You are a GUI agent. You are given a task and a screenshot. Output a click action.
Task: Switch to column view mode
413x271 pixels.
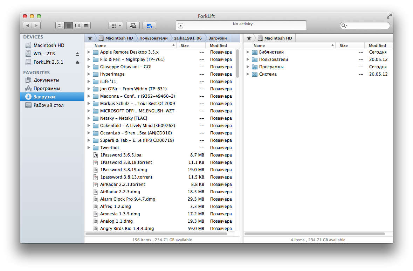point(77,26)
